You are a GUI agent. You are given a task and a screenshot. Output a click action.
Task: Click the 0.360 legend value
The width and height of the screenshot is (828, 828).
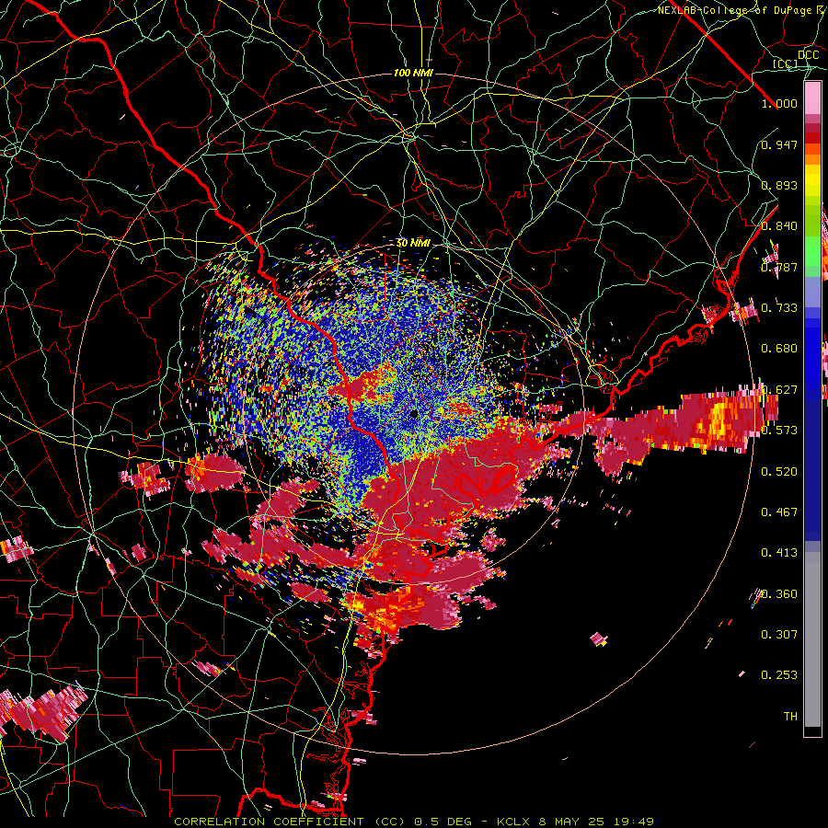pyautogui.click(x=779, y=594)
